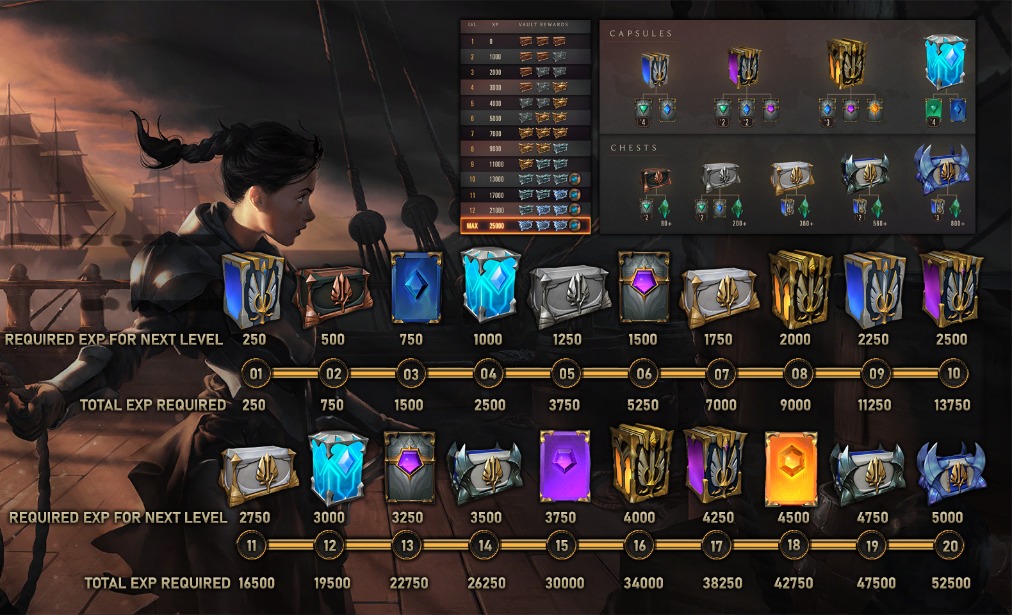Click level 15 marker on lower track
The image size is (1012, 615).
point(562,546)
